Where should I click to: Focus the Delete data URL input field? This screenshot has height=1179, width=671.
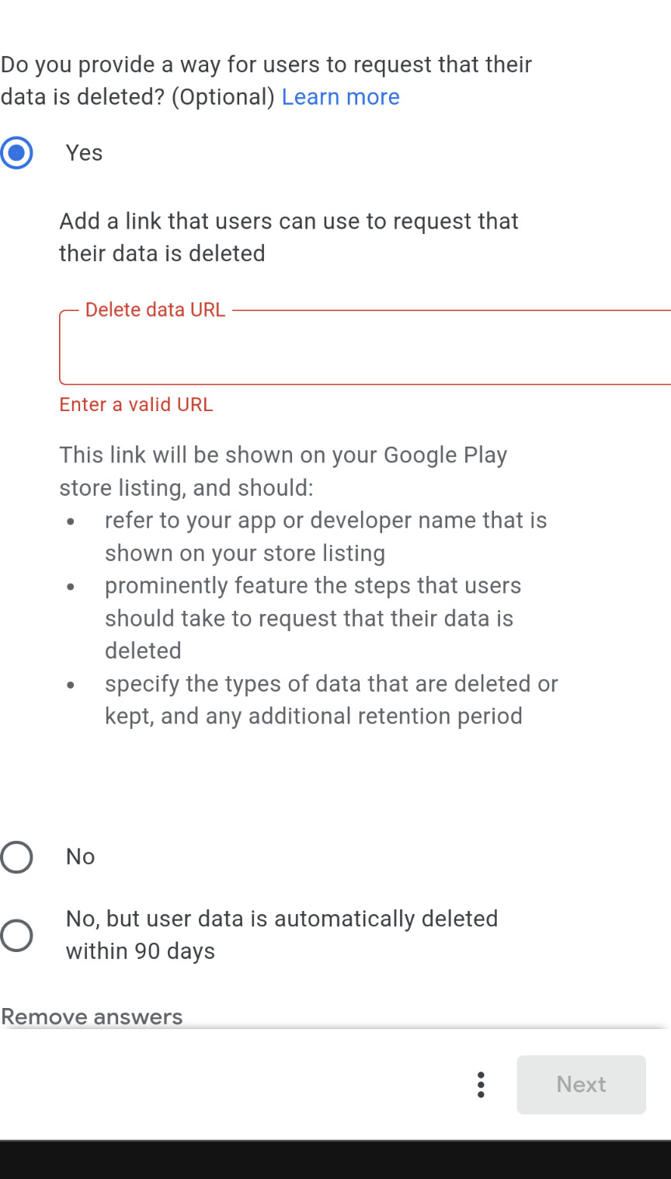(x=365, y=348)
